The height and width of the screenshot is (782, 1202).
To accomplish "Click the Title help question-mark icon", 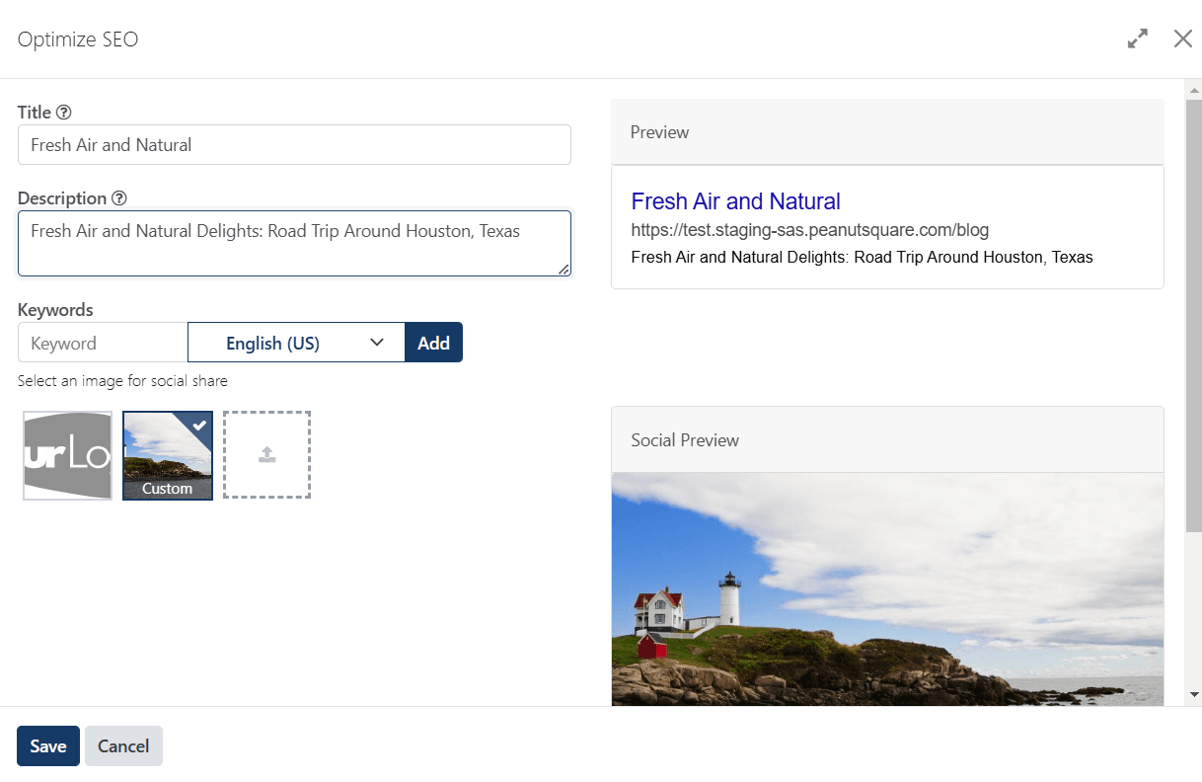I will [x=64, y=113].
